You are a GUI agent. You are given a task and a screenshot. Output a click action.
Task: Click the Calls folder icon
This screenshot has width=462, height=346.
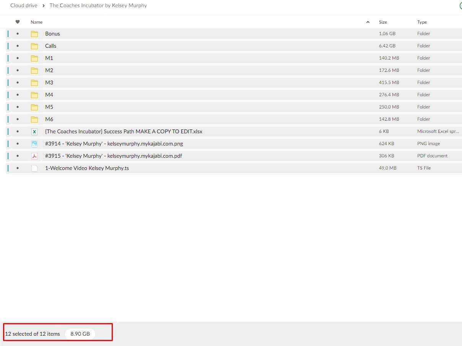pyautogui.click(x=34, y=46)
